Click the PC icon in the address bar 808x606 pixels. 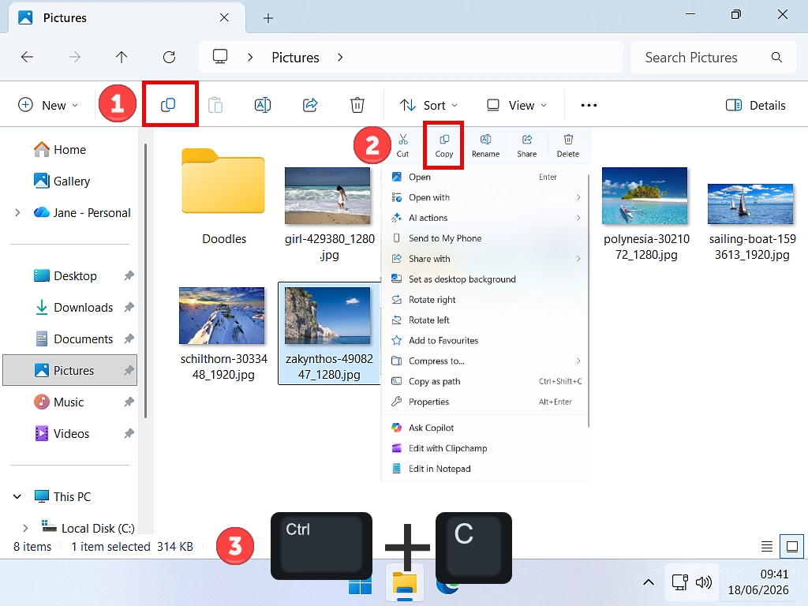[221, 57]
